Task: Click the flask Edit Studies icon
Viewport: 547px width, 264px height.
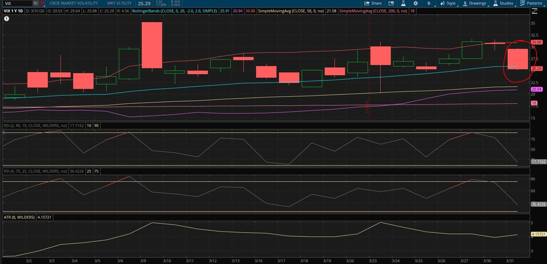Action: [403, 3]
